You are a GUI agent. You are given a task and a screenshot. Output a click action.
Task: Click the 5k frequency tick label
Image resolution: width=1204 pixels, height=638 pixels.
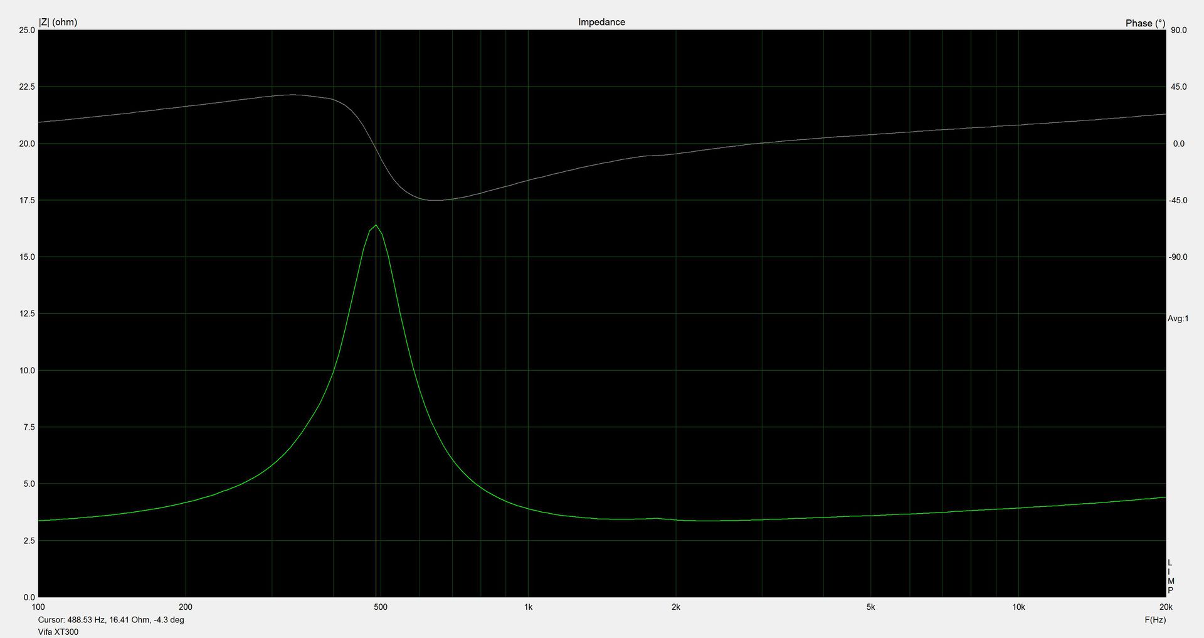870,607
